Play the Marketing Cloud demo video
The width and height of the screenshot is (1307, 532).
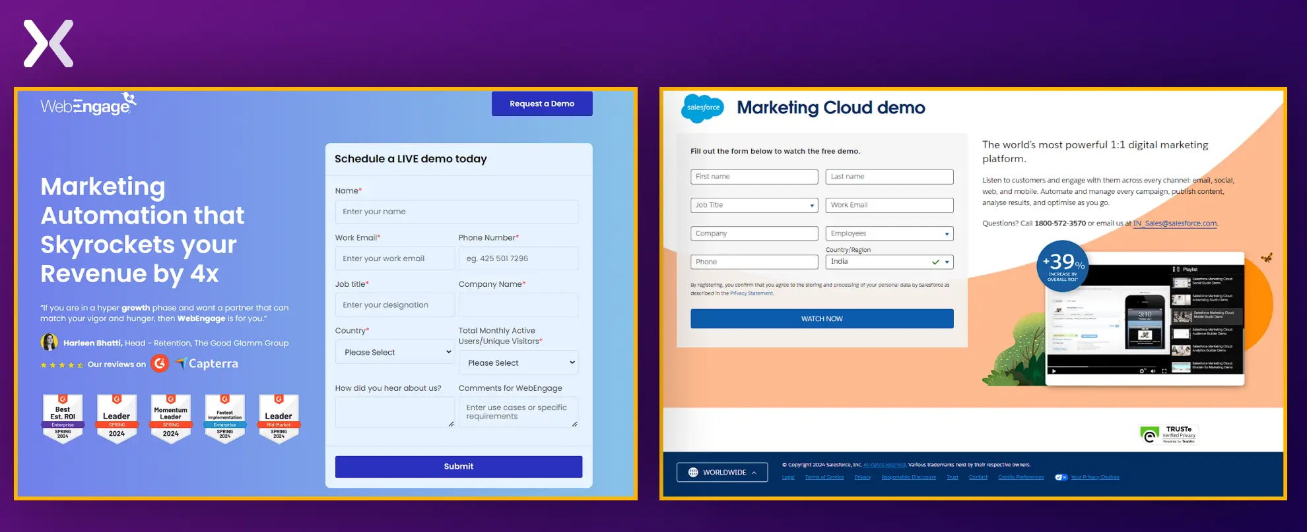pos(1054,371)
